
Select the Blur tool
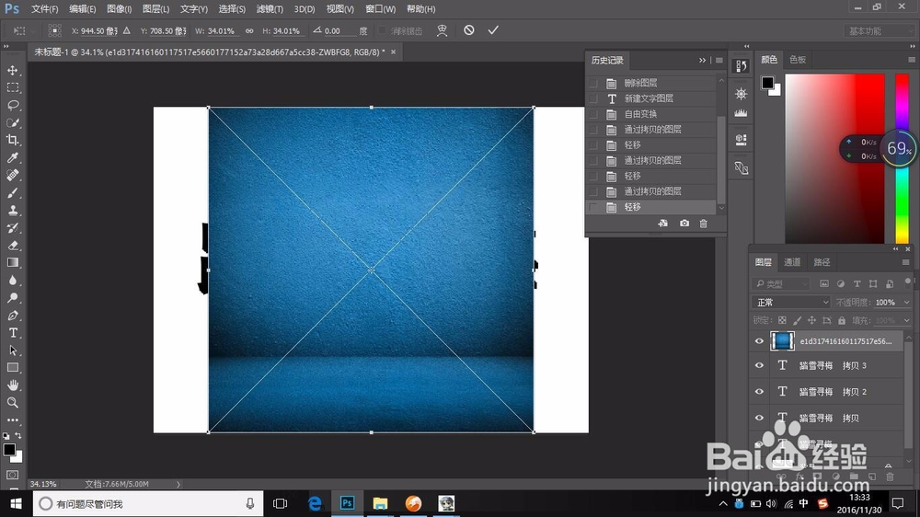(x=12, y=281)
